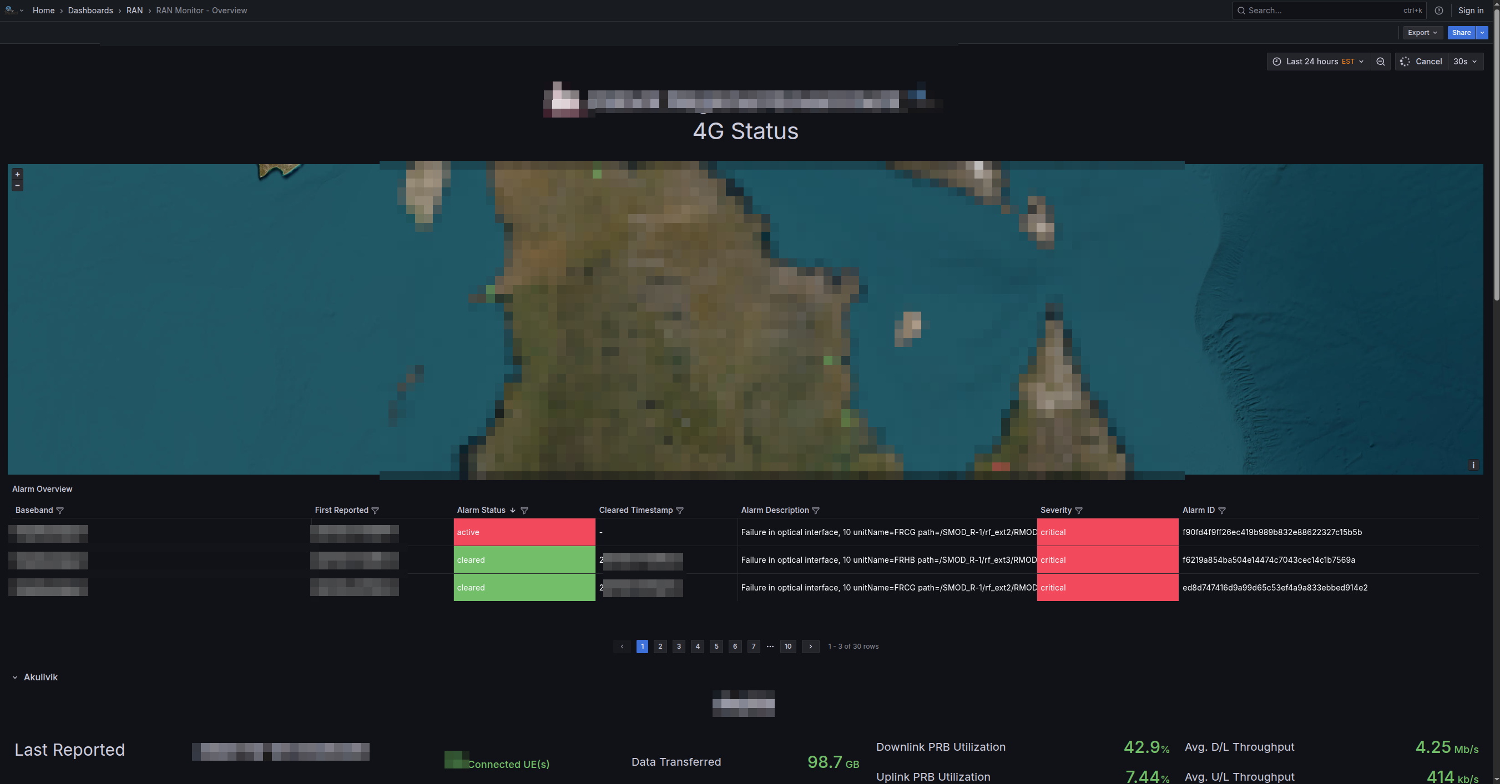The height and width of the screenshot is (784, 1500).
Task: Click the time range zoom out icon
Action: (x=1380, y=62)
